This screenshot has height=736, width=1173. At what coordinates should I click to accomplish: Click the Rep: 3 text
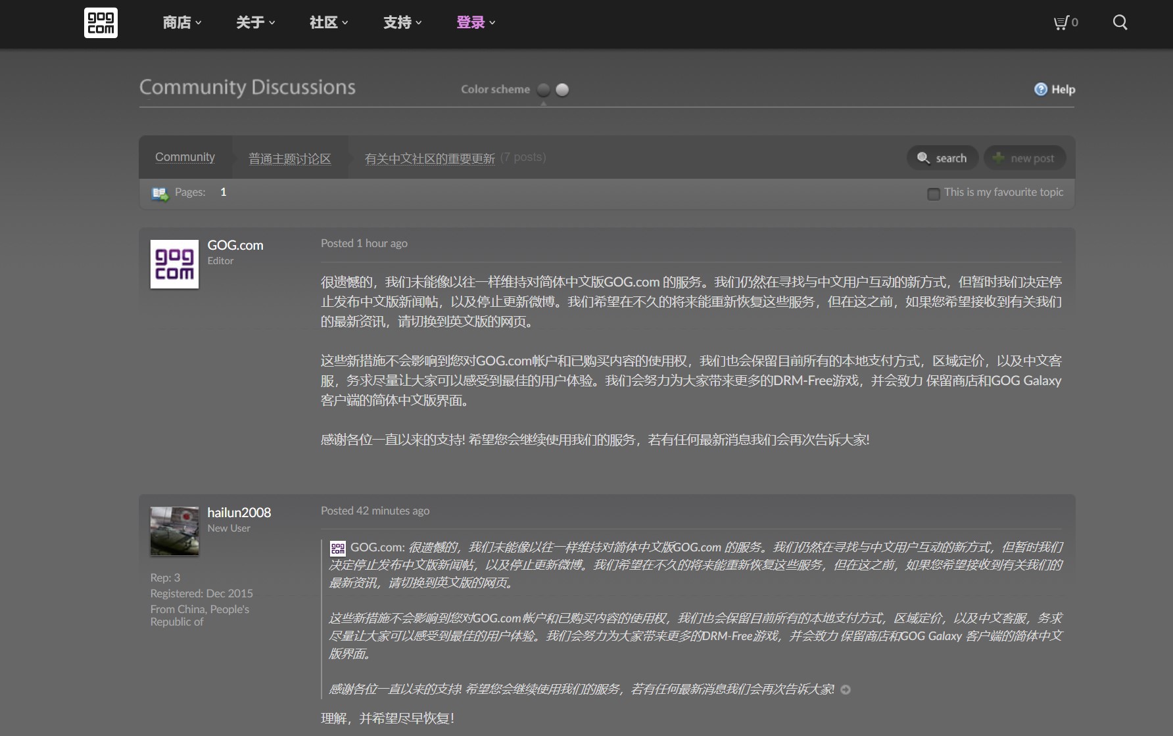click(x=165, y=578)
